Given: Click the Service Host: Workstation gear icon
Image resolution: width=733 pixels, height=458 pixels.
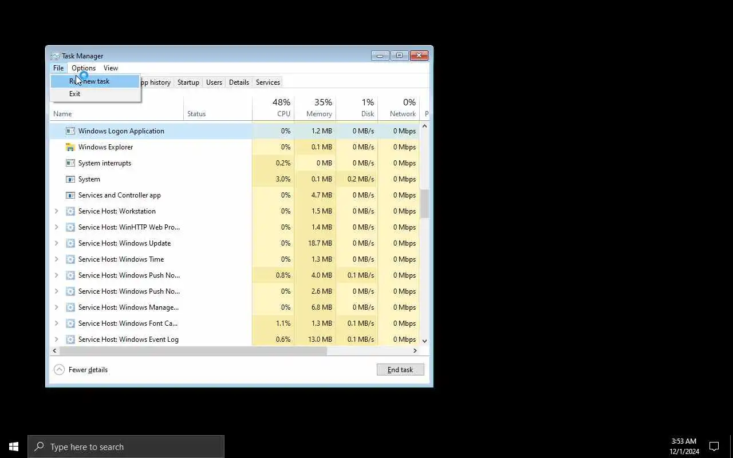Looking at the screenshot, I should (x=70, y=211).
